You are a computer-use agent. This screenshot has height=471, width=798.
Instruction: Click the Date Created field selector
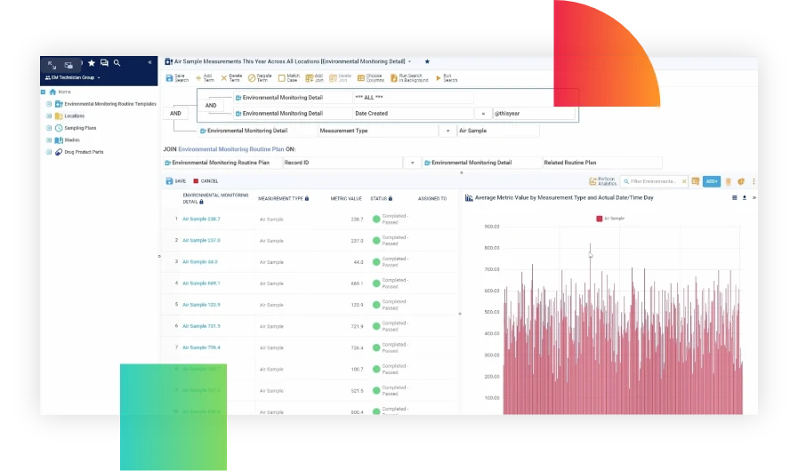(x=414, y=114)
